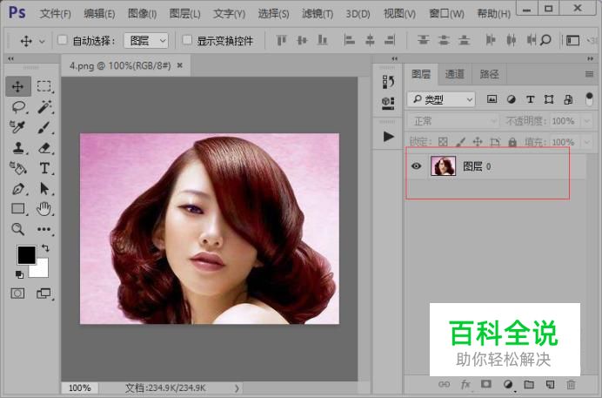This screenshot has width=602, height=398.
Task: Open the 文字(Y) menu
Action: tap(229, 14)
